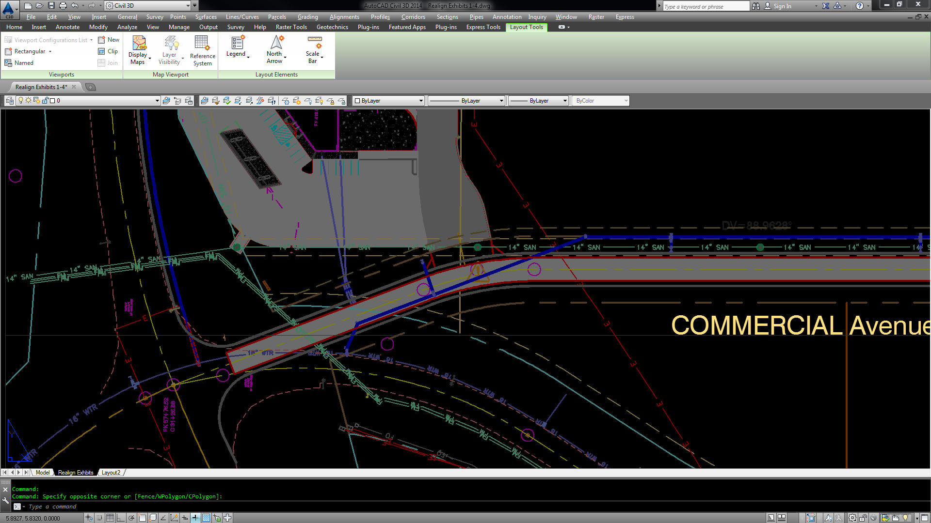Screen dimensions: 931x523
Task: Open the Alignments menu
Action: click(x=344, y=16)
